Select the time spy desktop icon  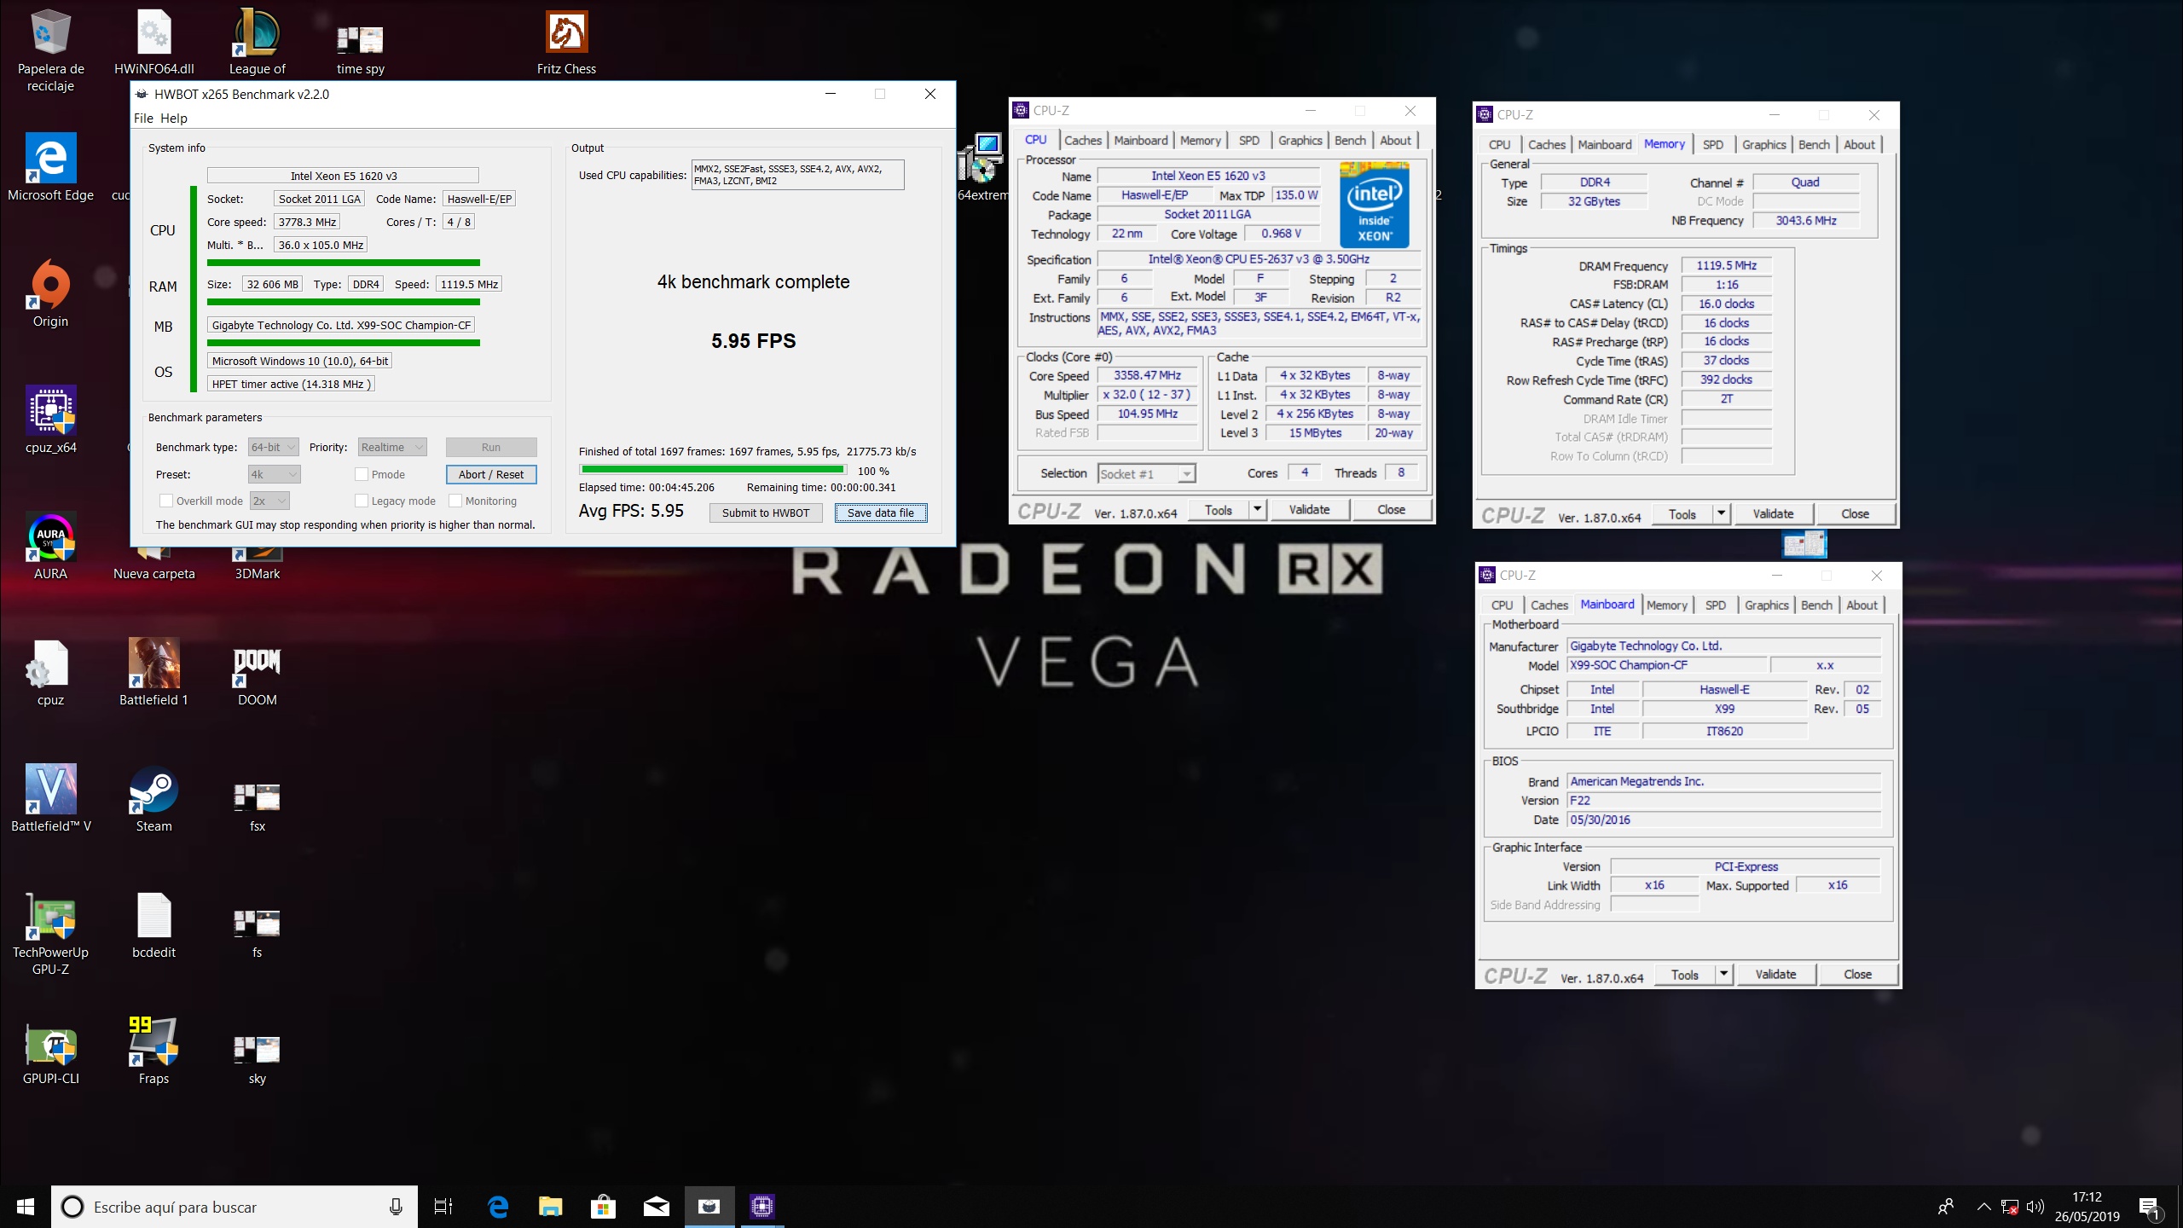coord(360,49)
